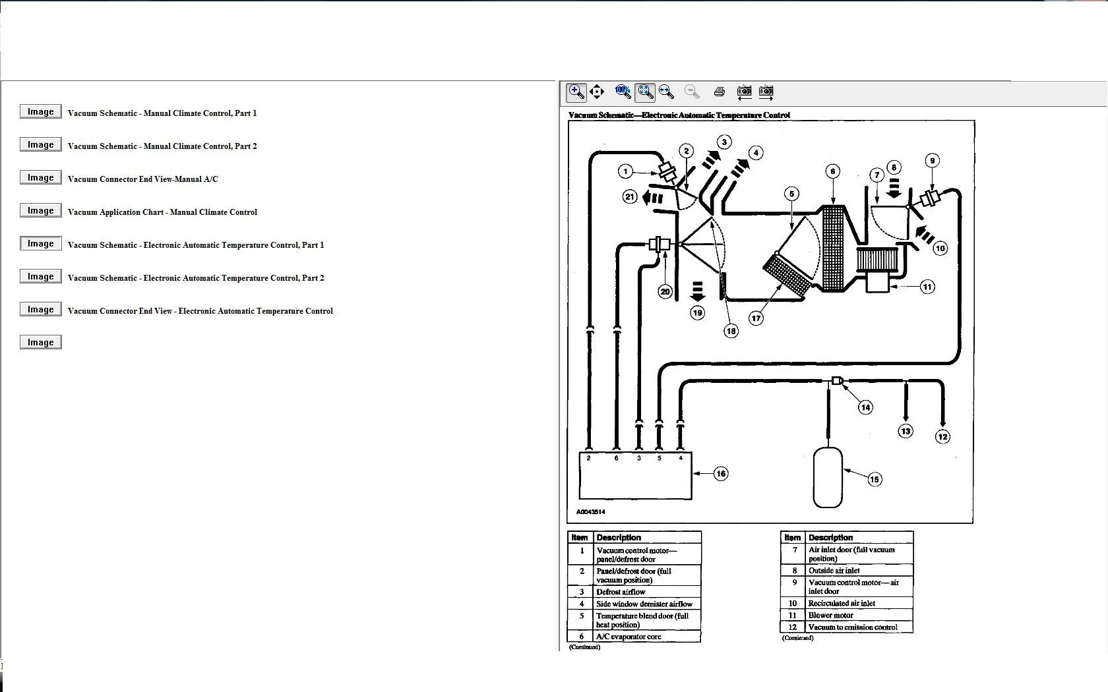Click text 'Vacuum Connector End View - Electronic Automatic Temperature Control'
The image size is (1108, 692).
click(200, 311)
